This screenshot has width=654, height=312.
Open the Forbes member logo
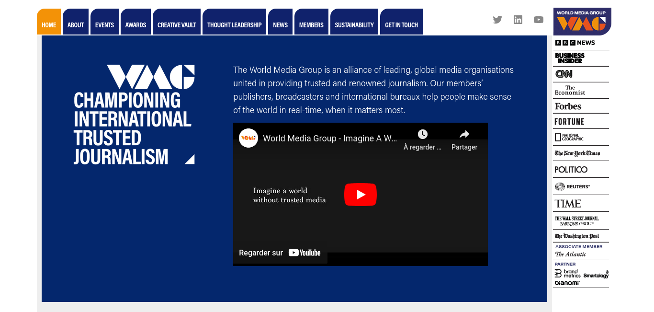point(568,106)
